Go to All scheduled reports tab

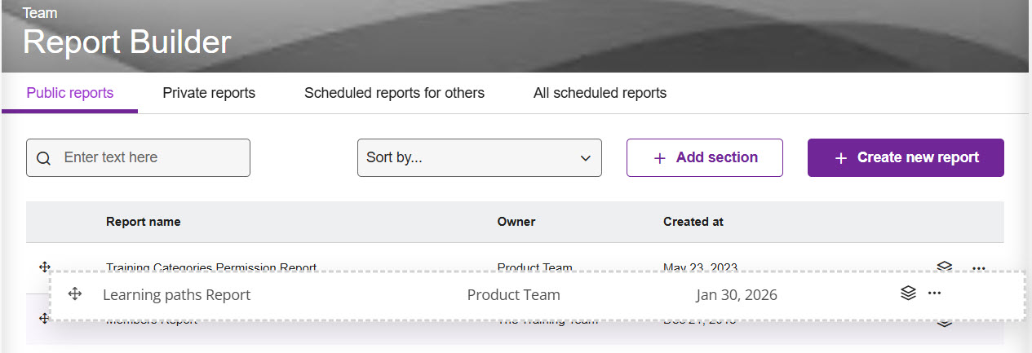pyautogui.click(x=600, y=93)
